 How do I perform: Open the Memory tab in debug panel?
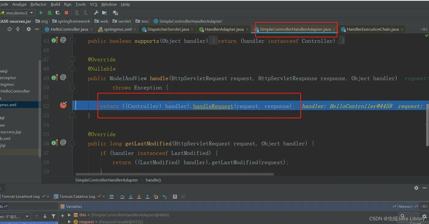coord(406,207)
